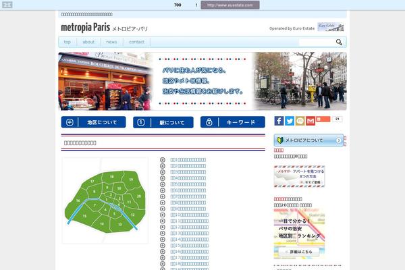Click arrow icon beside district 5 link

pos(163,184)
